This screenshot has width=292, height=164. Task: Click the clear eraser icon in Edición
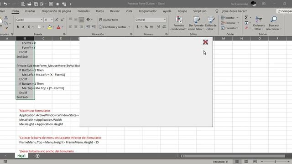coord(246,28)
